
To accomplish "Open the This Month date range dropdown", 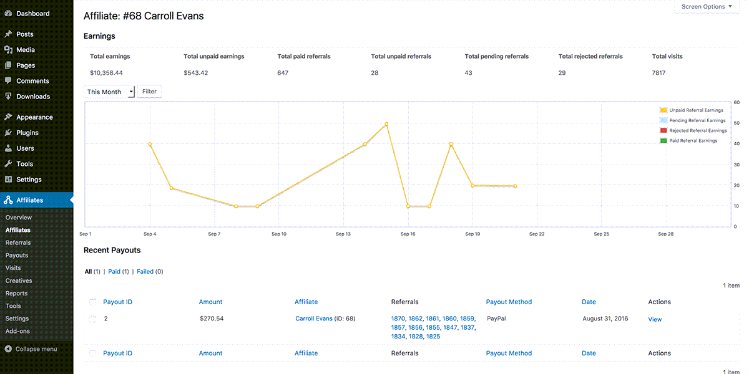I will pyautogui.click(x=109, y=92).
